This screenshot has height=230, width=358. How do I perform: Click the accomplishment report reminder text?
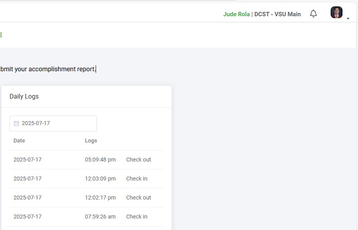tap(48, 69)
